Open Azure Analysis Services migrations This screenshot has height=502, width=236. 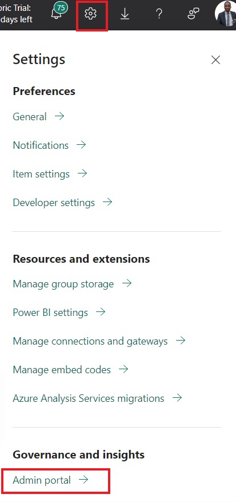(x=98, y=398)
